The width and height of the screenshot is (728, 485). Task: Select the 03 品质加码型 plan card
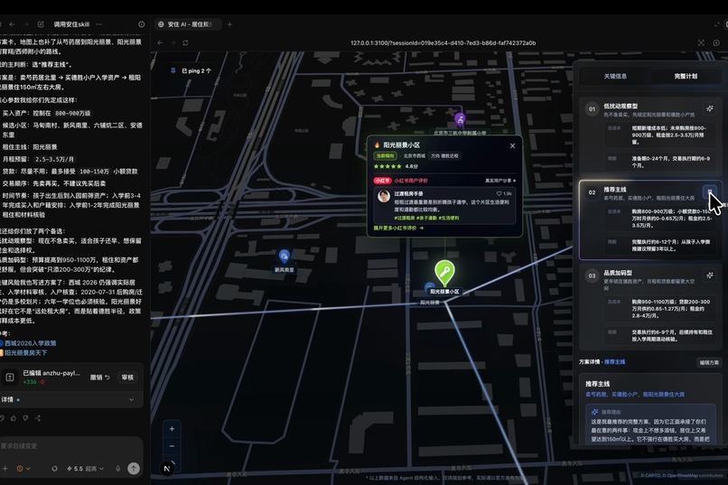tap(650, 307)
